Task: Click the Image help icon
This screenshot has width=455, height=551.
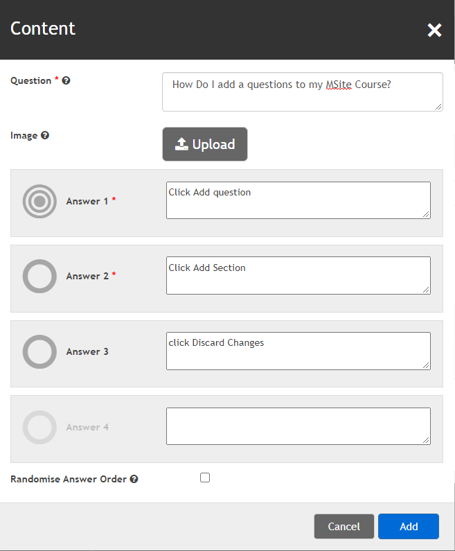Action: click(x=45, y=136)
